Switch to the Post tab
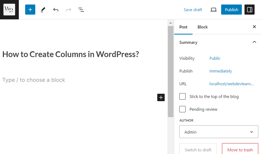 pos(183,27)
